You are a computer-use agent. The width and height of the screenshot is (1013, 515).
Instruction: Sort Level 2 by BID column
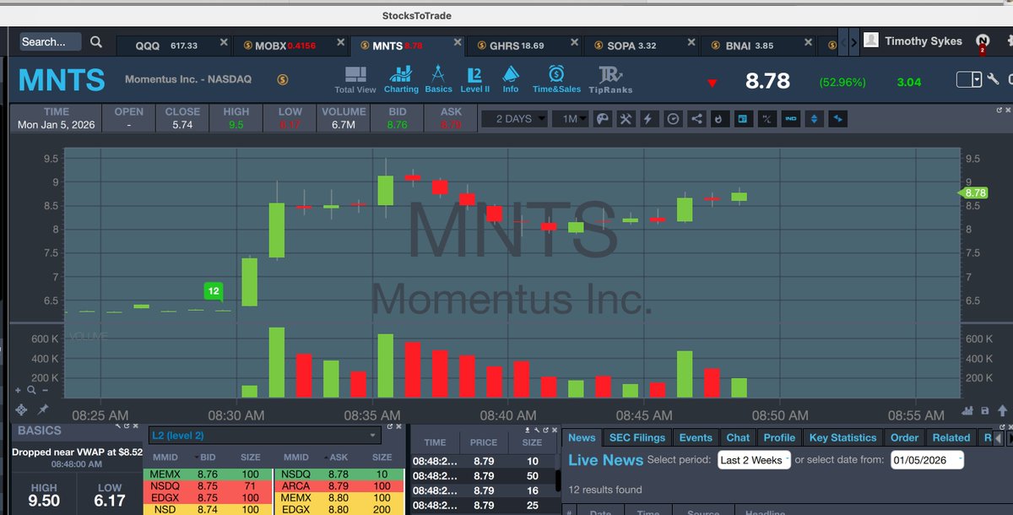(208, 457)
